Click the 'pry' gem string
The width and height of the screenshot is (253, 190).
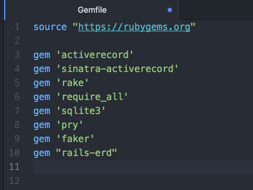tap(70, 125)
